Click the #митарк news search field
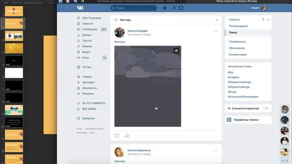The width and height of the screenshot is (292, 164). (166, 20)
